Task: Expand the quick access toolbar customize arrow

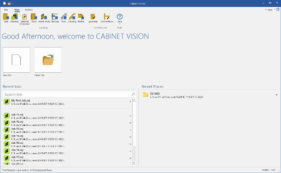Action: (13, 3)
